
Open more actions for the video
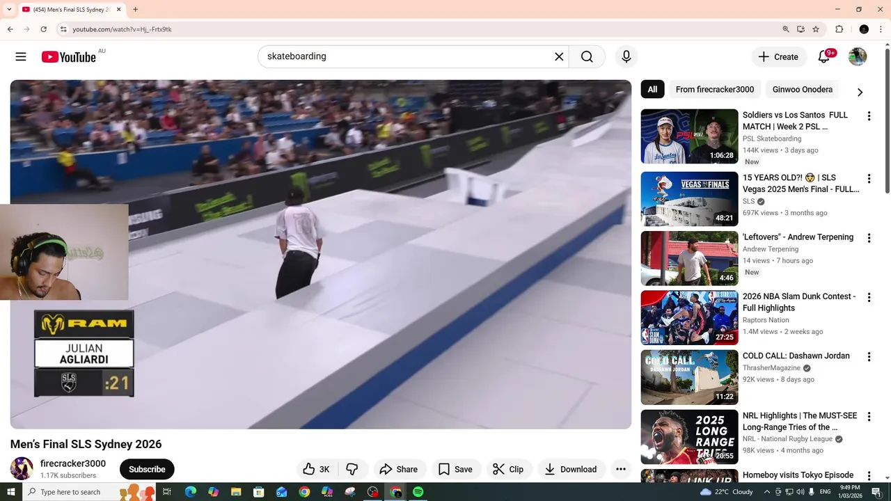click(x=620, y=469)
